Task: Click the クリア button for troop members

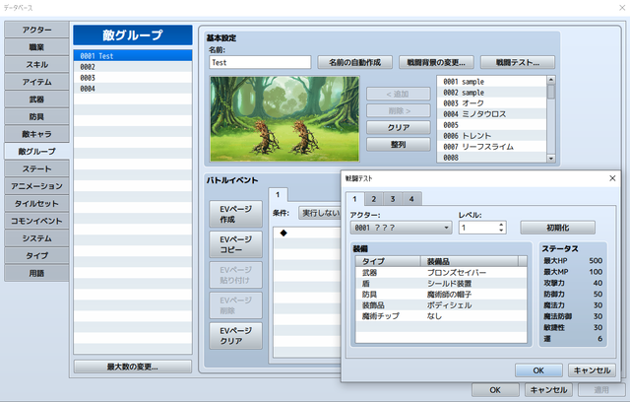Action: point(398,127)
